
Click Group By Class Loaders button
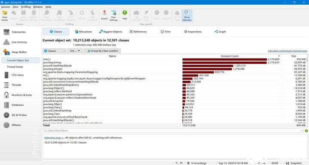[x=102, y=51]
